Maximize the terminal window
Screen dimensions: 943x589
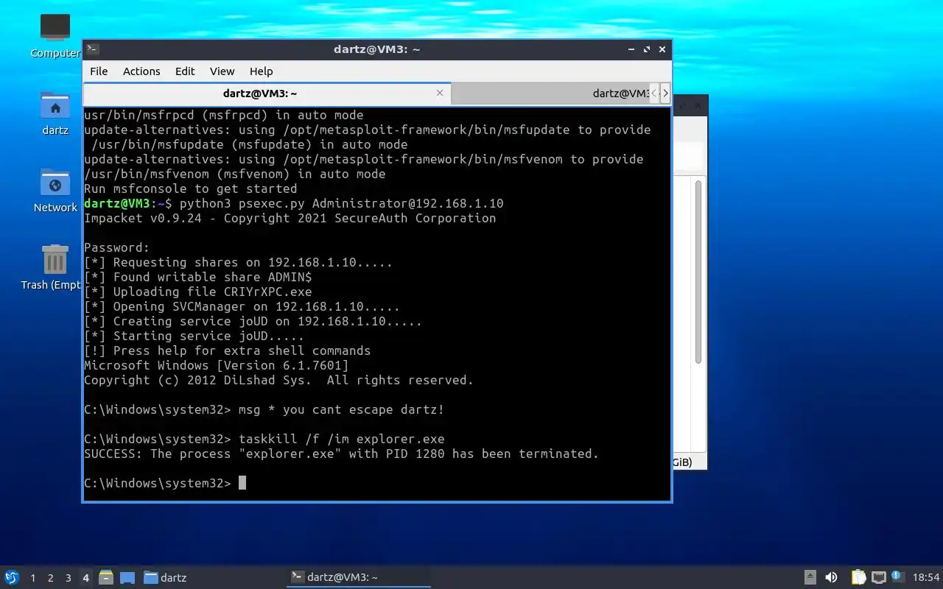click(x=647, y=49)
